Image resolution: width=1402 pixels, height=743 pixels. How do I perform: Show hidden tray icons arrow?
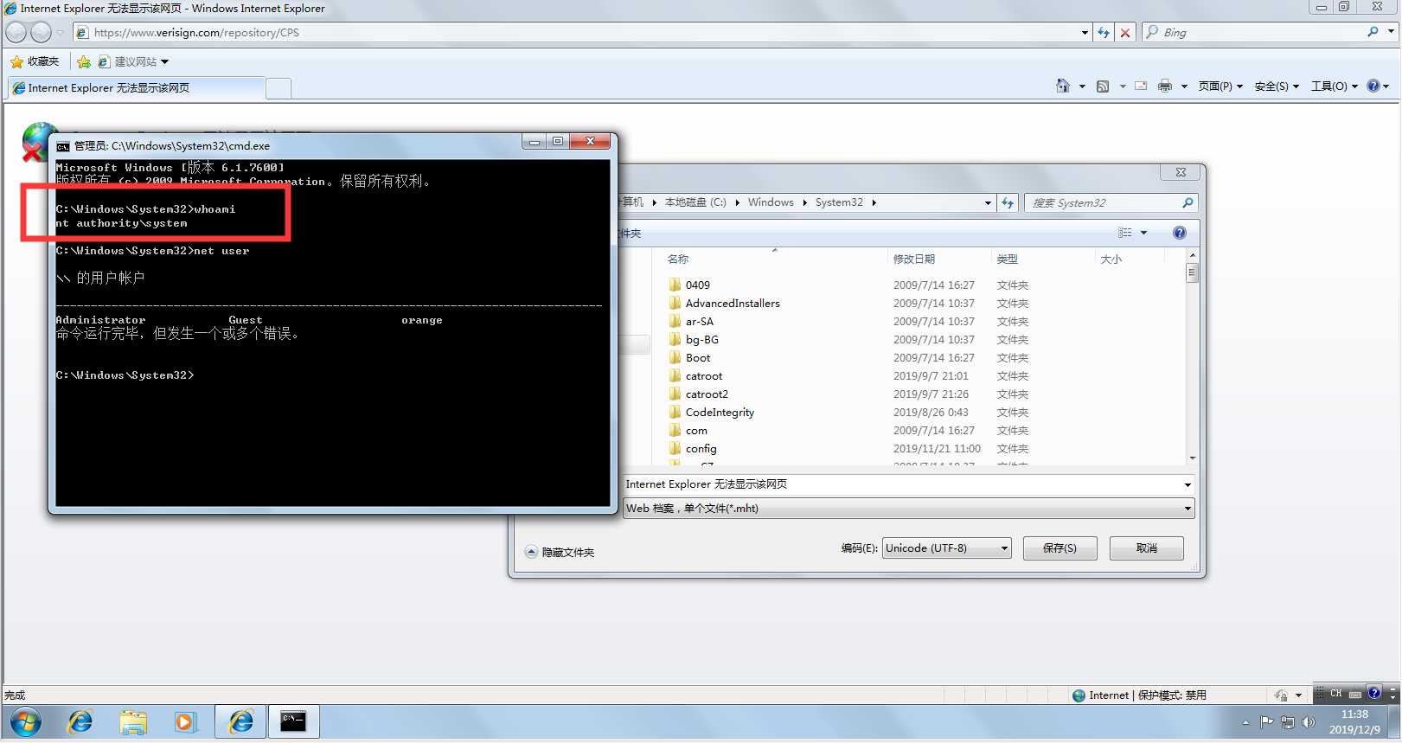[1245, 722]
